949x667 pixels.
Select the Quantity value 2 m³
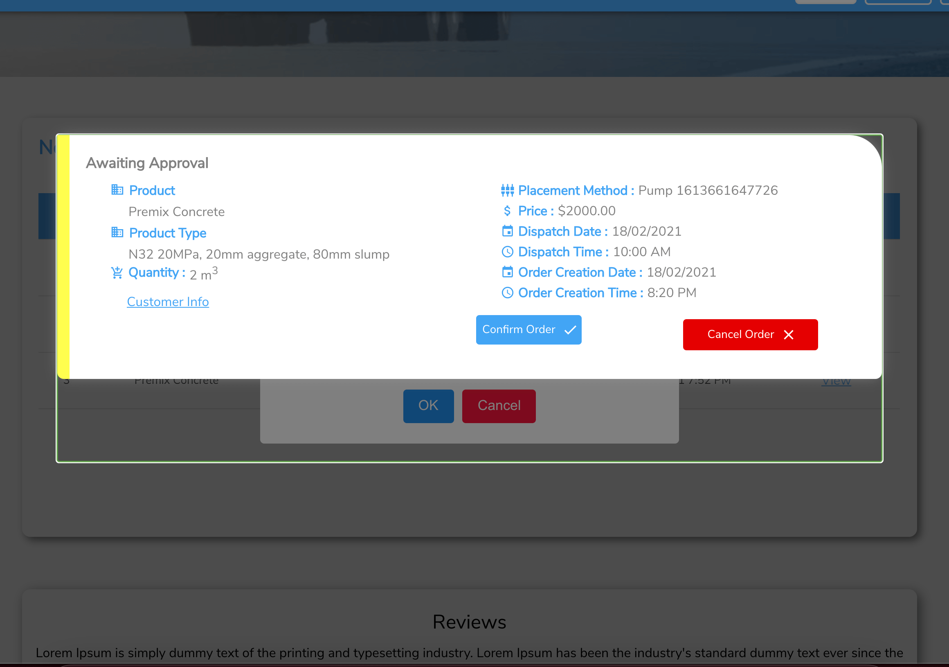[202, 274]
